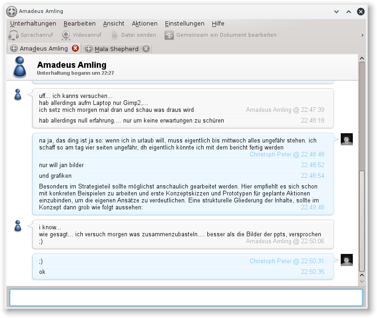Open the Aktionen menu

(x=145, y=24)
